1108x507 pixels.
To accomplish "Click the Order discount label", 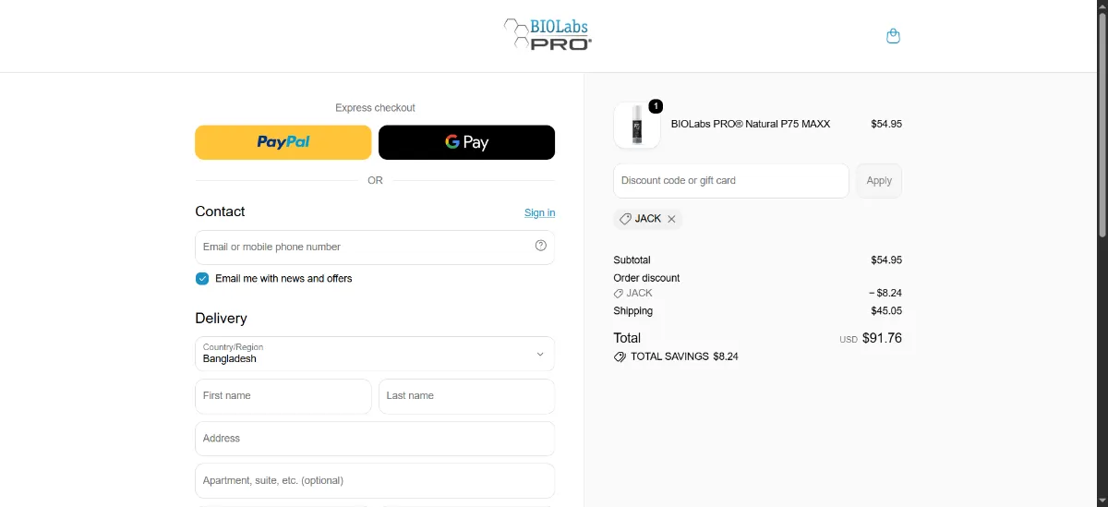I will [x=646, y=278].
